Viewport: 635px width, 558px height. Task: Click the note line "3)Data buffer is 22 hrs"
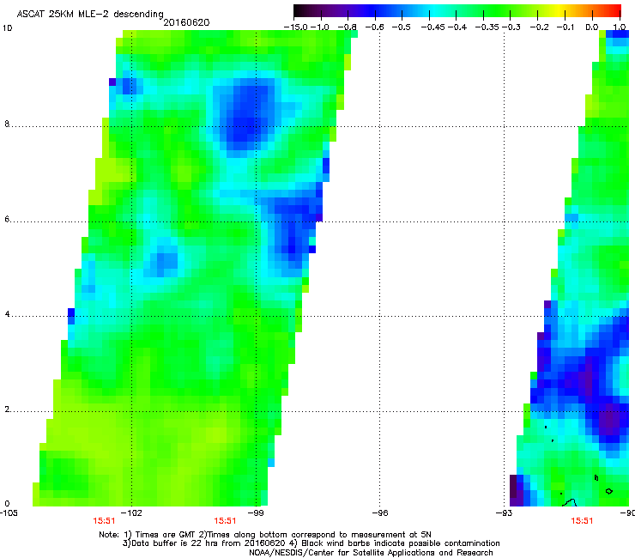(x=311, y=543)
